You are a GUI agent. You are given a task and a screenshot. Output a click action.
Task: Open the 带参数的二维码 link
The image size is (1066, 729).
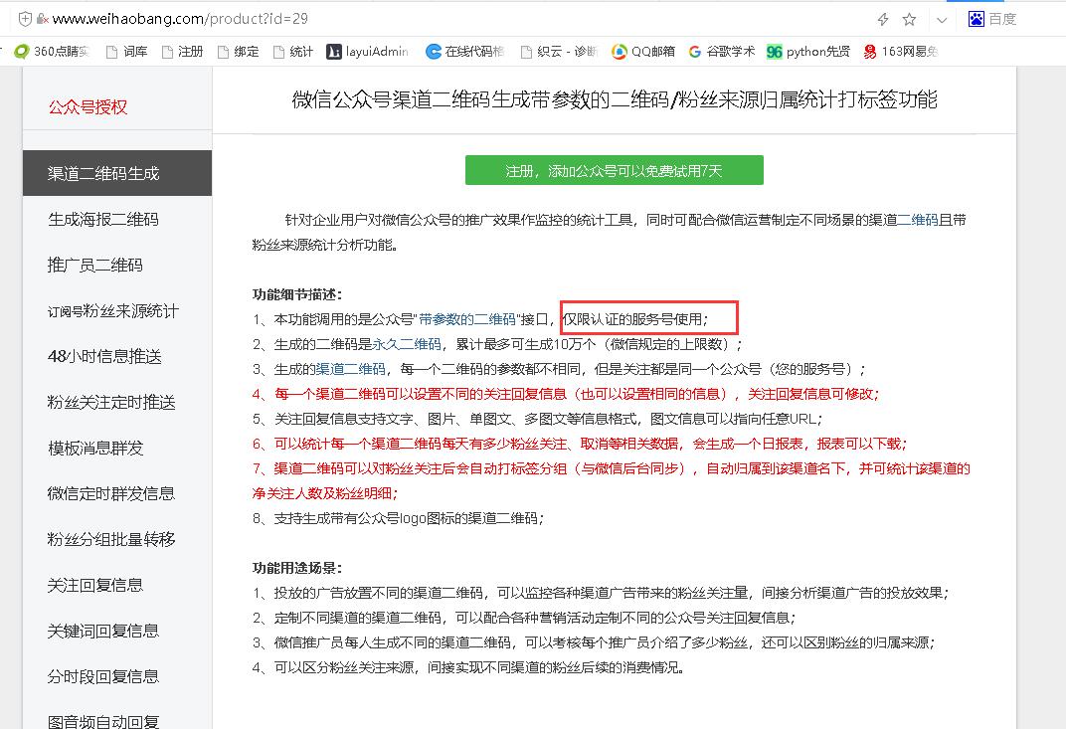pyautogui.click(x=467, y=319)
